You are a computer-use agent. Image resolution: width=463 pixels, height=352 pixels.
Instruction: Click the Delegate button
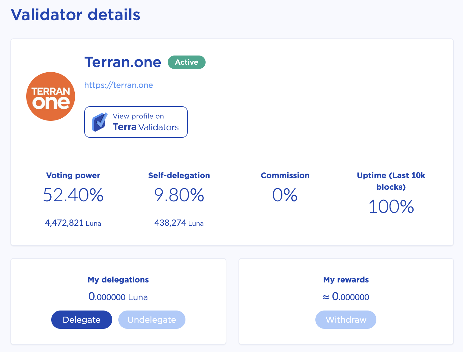click(82, 320)
